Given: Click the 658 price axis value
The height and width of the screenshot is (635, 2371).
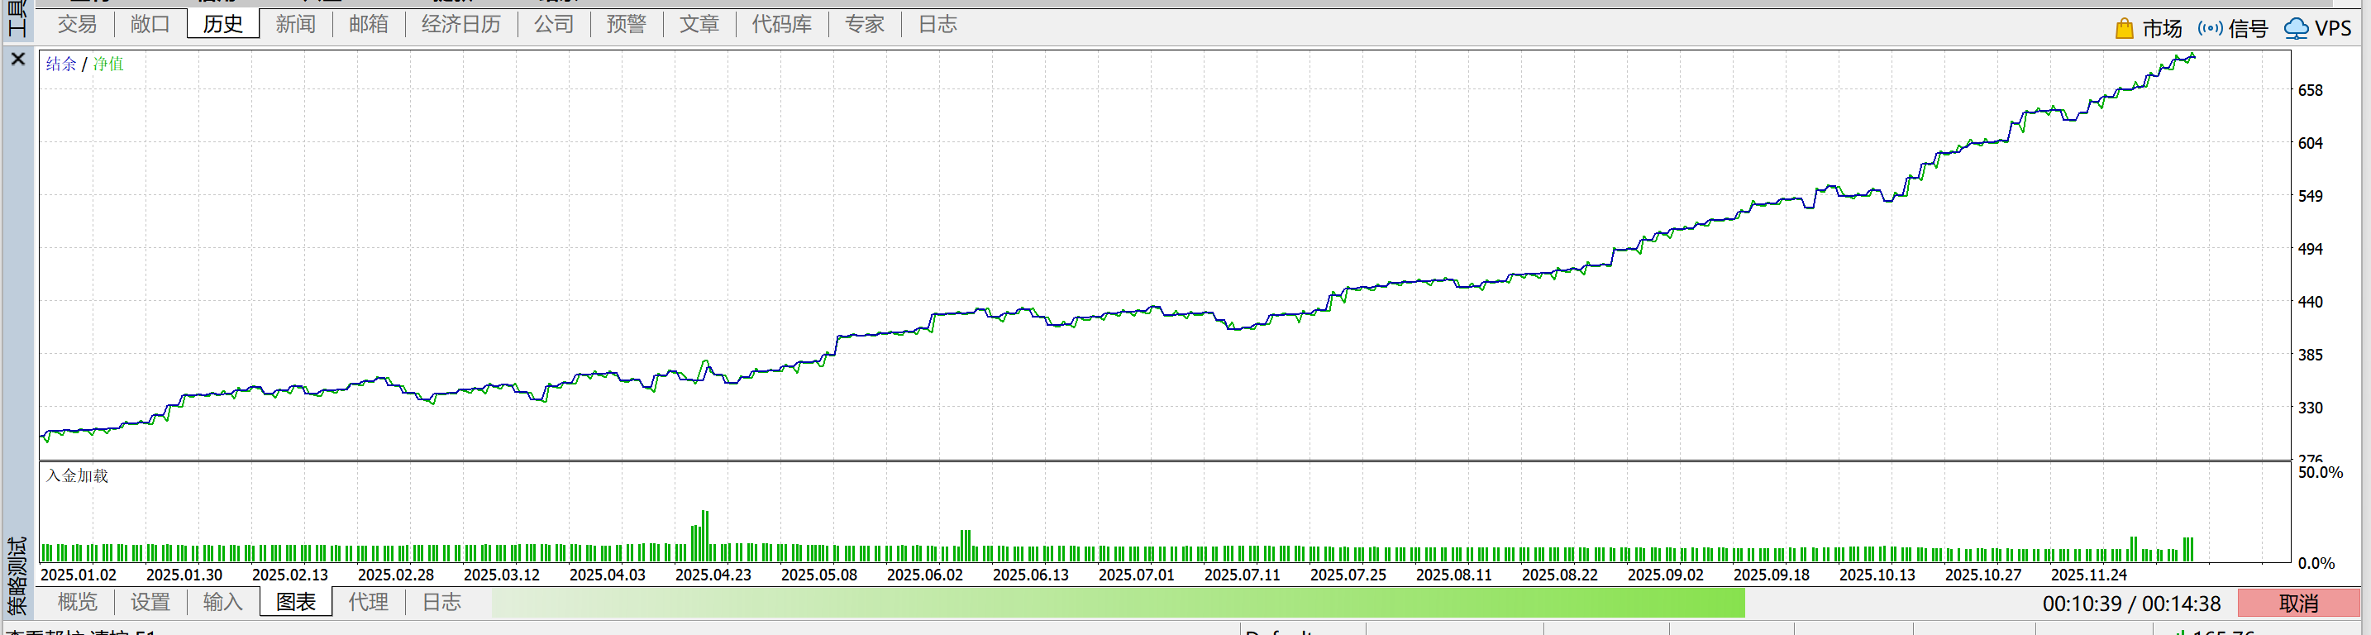Looking at the screenshot, I should pos(2311,90).
